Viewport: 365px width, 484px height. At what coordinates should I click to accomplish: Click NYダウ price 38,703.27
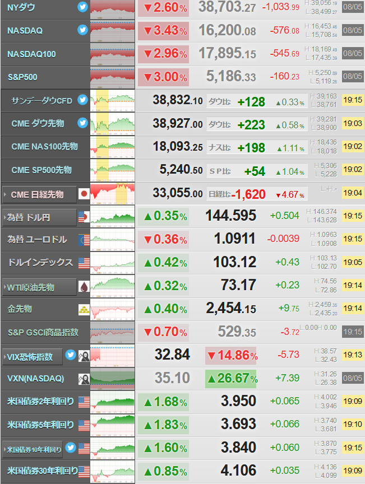(227, 7)
